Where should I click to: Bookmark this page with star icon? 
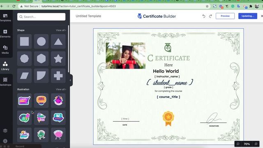tap(207, 6)
